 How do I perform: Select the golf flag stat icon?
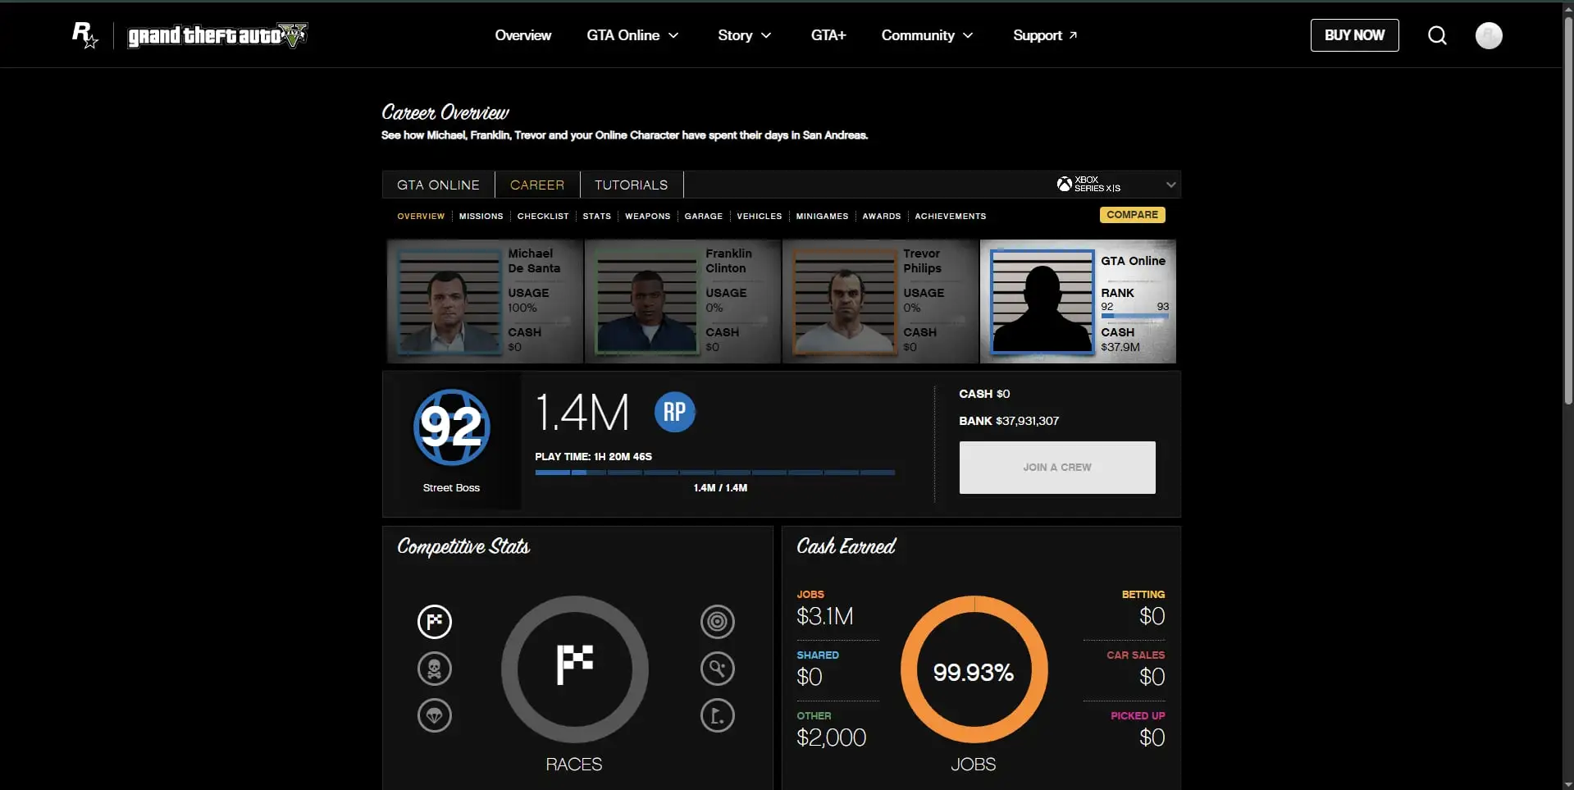pyautogui.click(x=717, y=715)
